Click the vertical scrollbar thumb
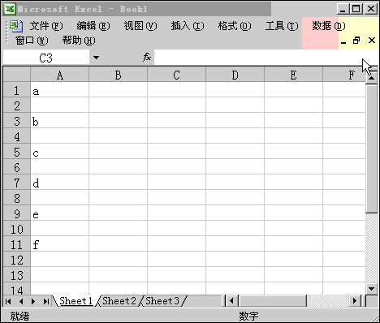This screenshot has width=380, height=323. point(371,149)
